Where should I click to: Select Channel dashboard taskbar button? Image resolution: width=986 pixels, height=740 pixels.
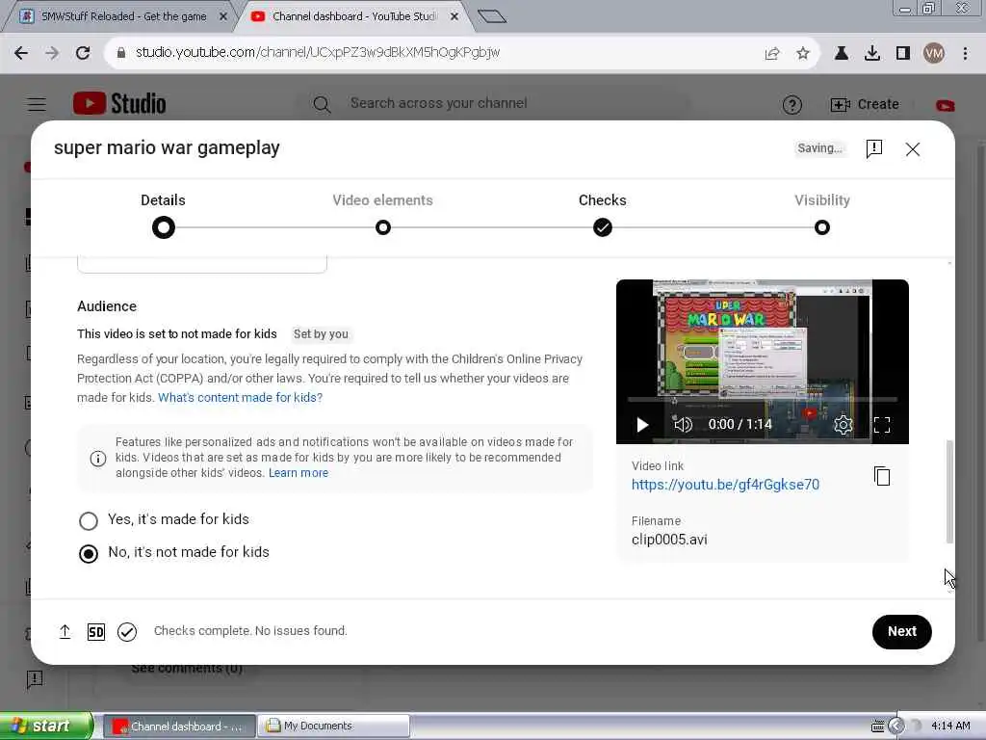point(180,727)
